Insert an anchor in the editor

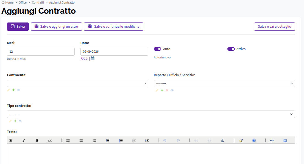(223, 141)
